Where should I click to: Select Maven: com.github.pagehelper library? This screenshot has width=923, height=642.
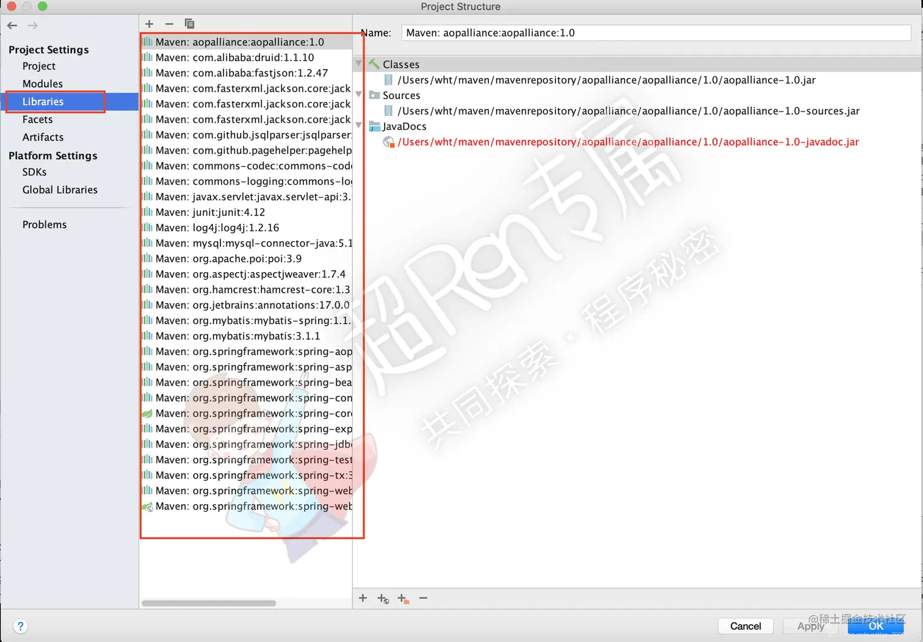247,150
